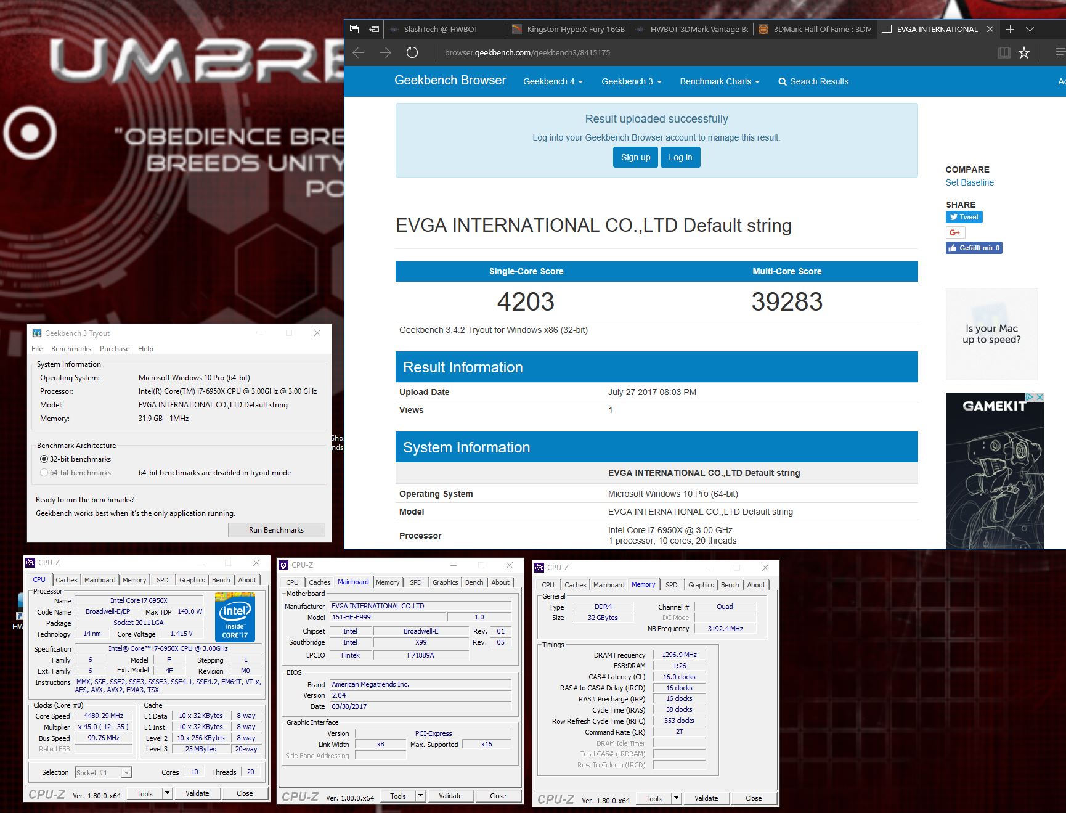Open Purchase menu in Geekbench 3
Screen dimensions: 1066x813
click(115, 349)
